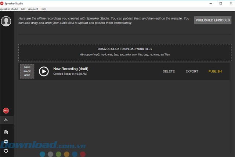Click the Skype integration sidebar icon
235x157 pixels.
pyautogui.click(x=6, y=132)
